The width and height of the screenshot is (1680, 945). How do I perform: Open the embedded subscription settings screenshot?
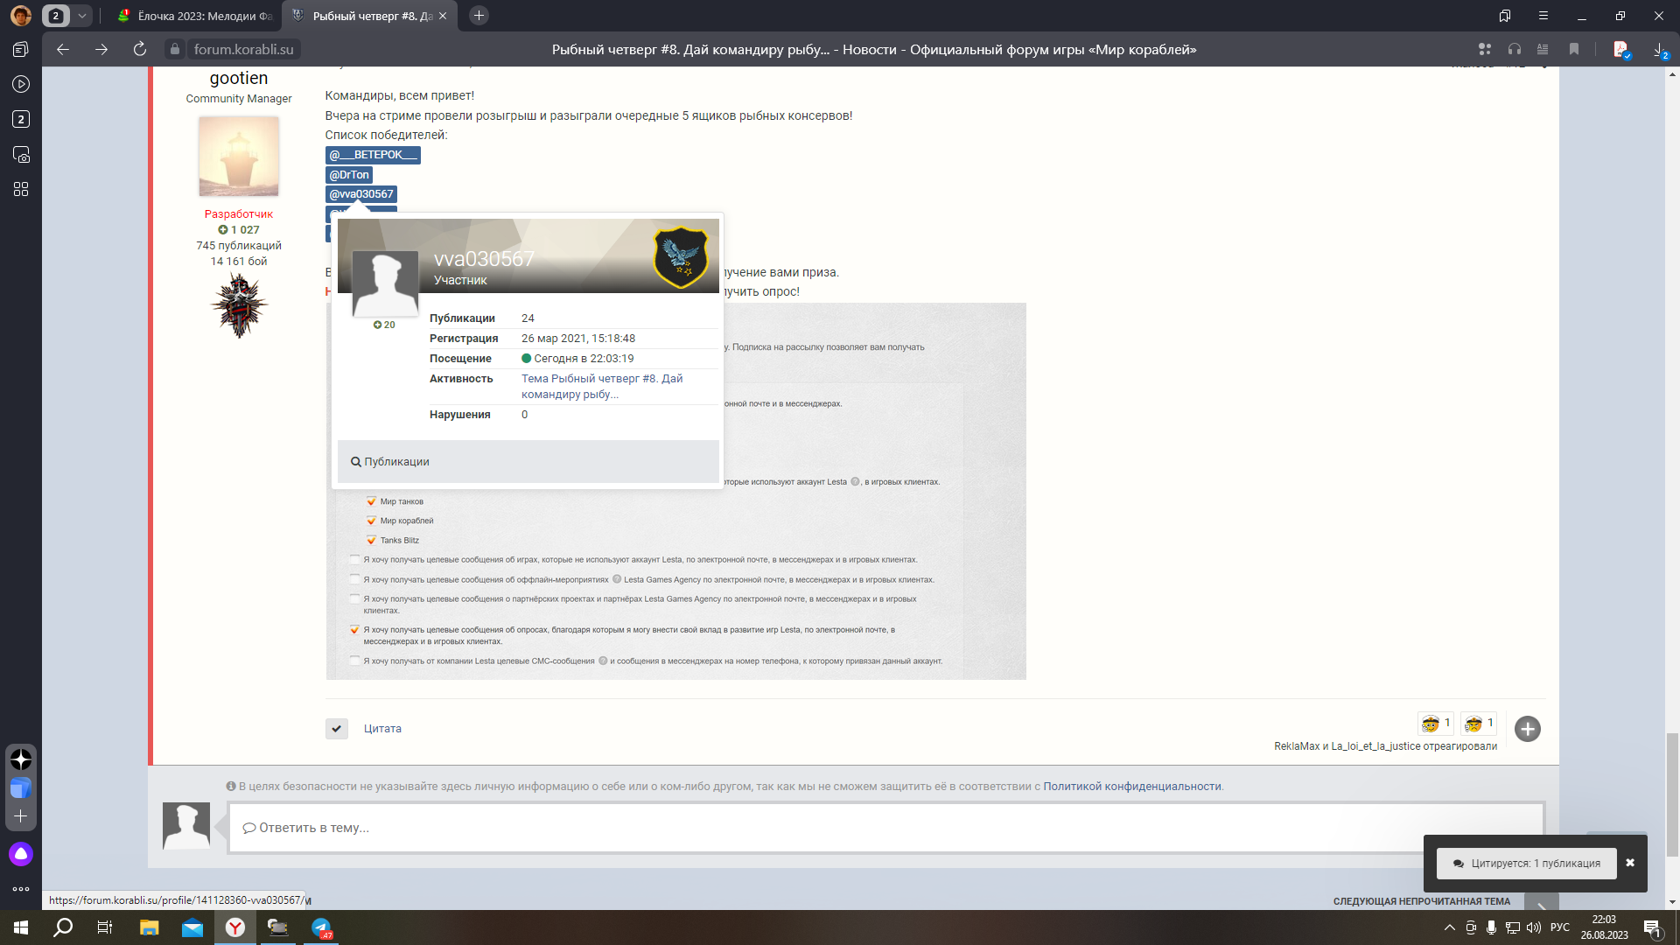[x=675, y=492]
